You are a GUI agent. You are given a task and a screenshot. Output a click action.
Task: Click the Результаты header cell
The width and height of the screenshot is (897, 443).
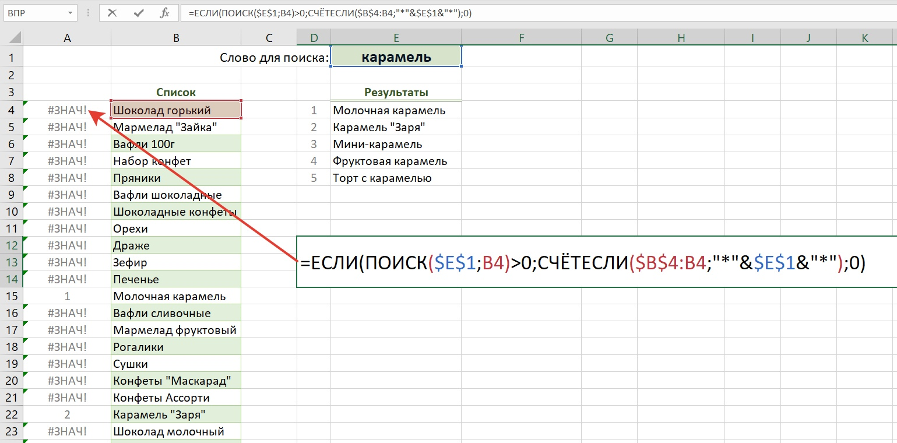396,92
